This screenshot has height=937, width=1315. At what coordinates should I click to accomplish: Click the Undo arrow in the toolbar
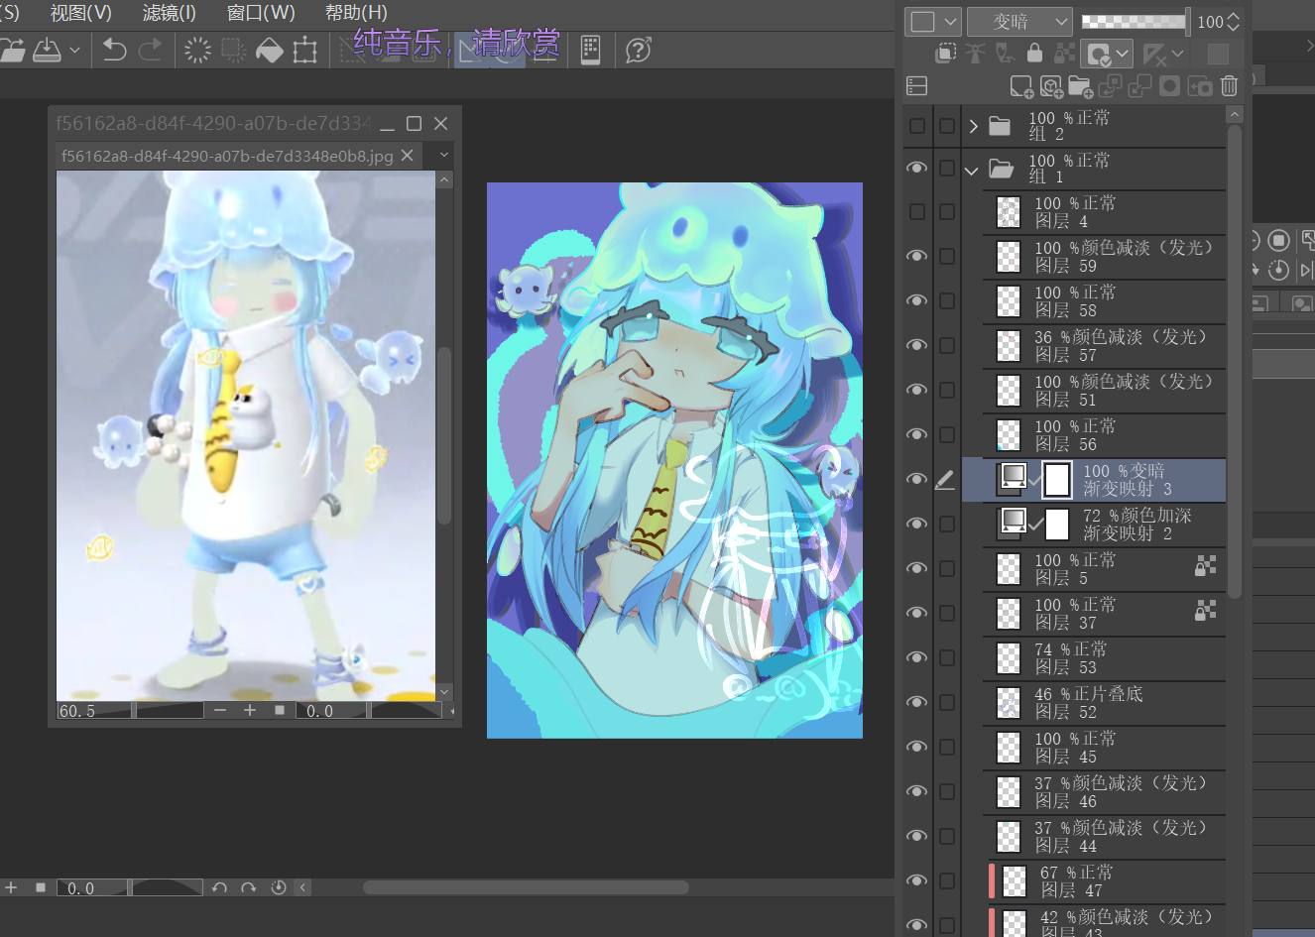point(115,50)
